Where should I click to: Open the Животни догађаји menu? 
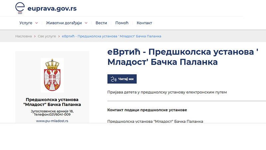point(64,23)
